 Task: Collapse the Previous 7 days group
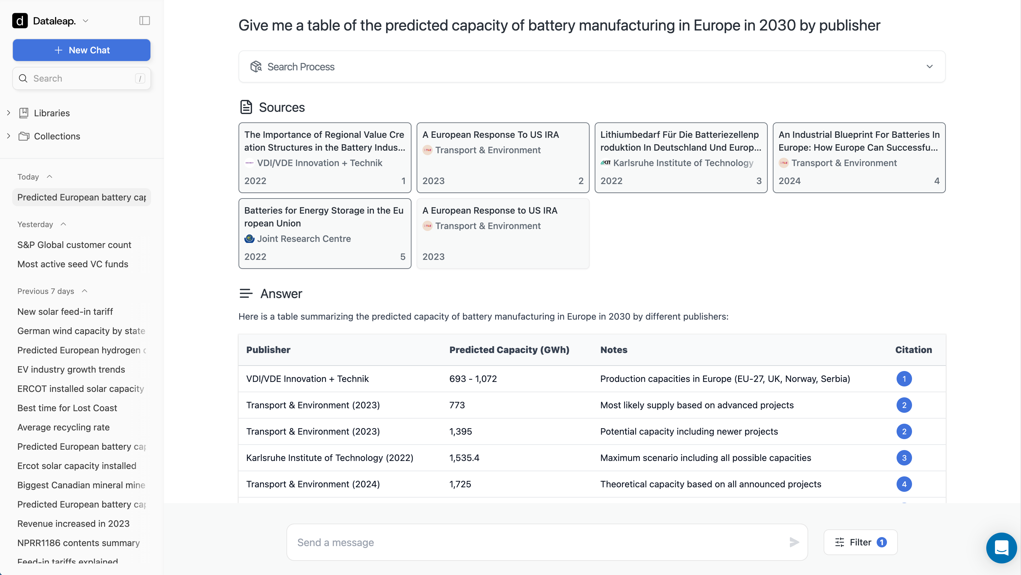85,291
